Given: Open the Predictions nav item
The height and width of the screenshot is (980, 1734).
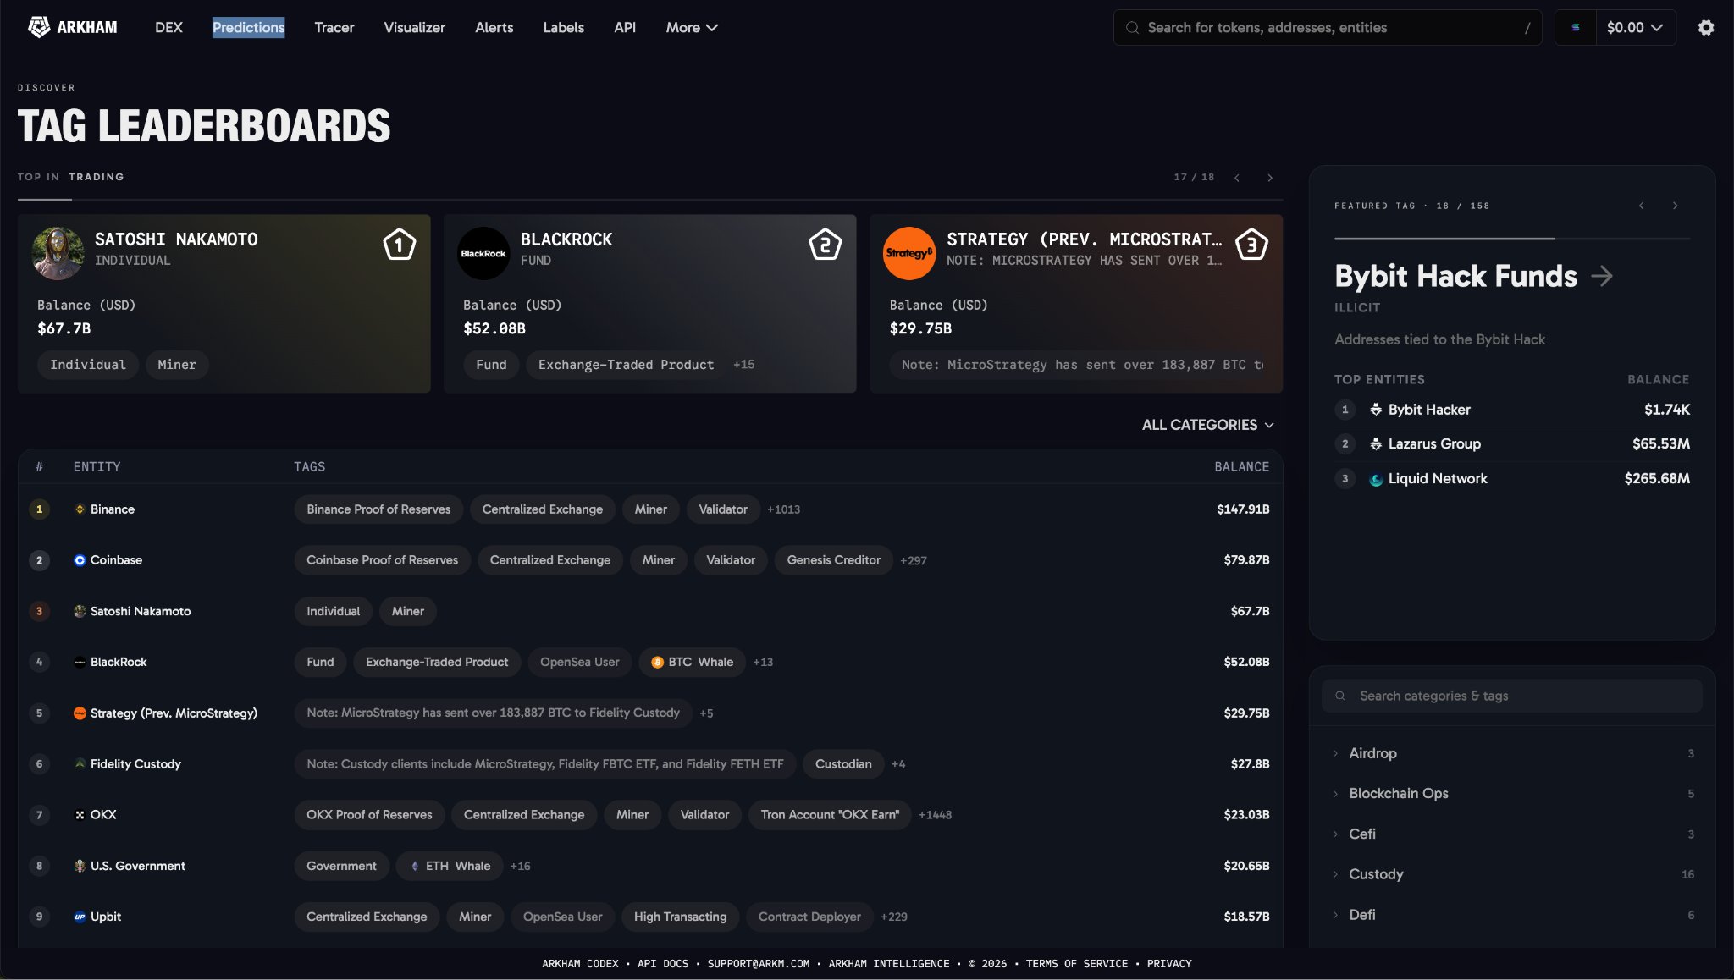Looking at the screenshot, I should point(248,27).
